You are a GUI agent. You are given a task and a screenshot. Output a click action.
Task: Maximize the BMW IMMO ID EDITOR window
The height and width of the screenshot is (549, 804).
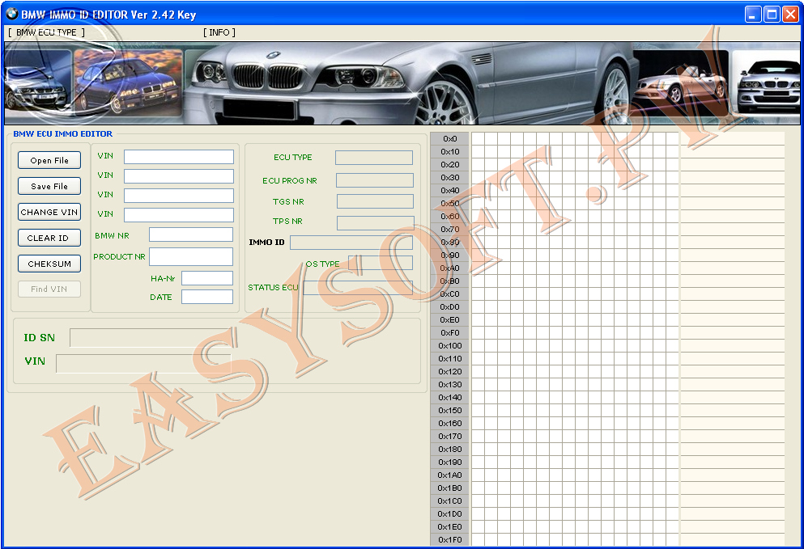coord(772,15)
